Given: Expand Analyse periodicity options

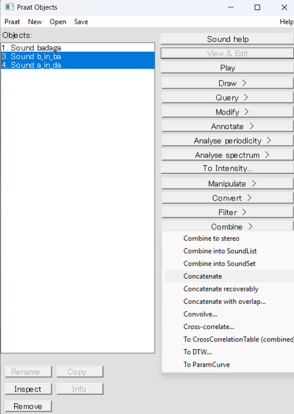Looking at the screenshot, I should pos(227,141).
